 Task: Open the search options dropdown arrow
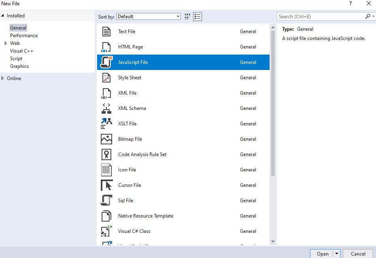pos(373,17)
